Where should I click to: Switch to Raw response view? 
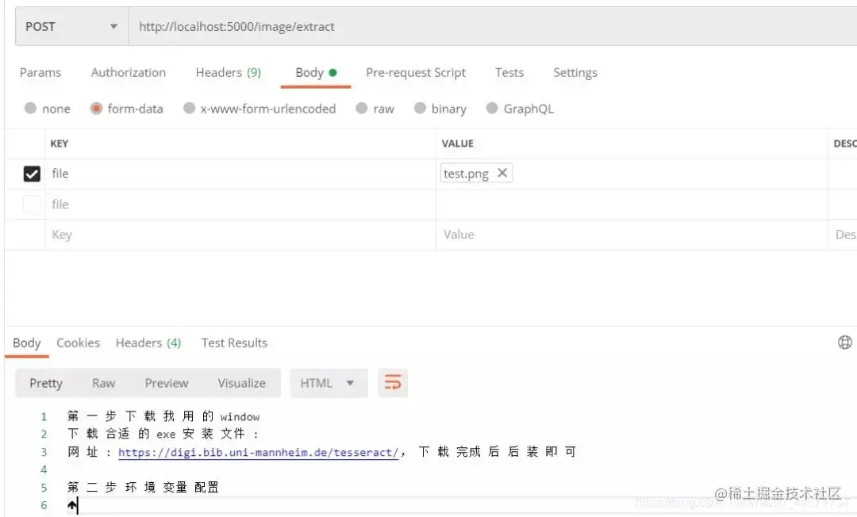point(103,383)
